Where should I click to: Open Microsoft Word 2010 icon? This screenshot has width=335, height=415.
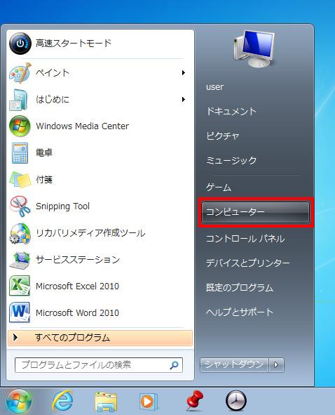tap(20, 312)
